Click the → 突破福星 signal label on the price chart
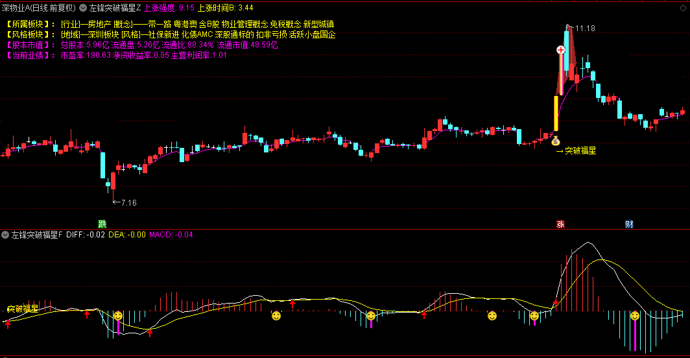Screen dimensions: 690x358 click(576, 151)
